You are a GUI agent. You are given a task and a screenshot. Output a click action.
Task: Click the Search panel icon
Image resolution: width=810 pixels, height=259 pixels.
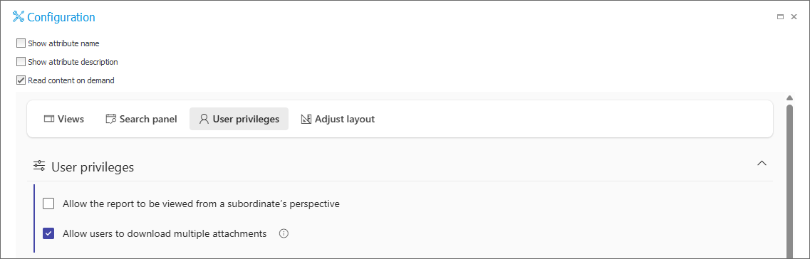tap(110, 119)
